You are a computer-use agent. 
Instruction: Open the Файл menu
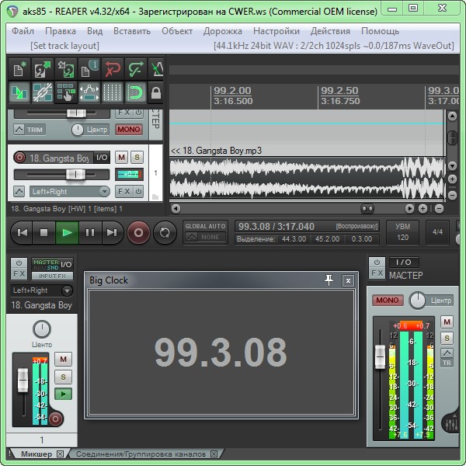(23, 31)
